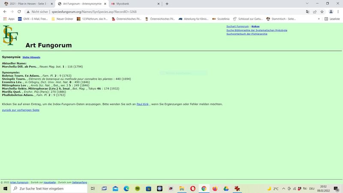Viewport: 343px width, 193px height.
Task: Click the Chrome icon in taskbar
Action: 204,189
